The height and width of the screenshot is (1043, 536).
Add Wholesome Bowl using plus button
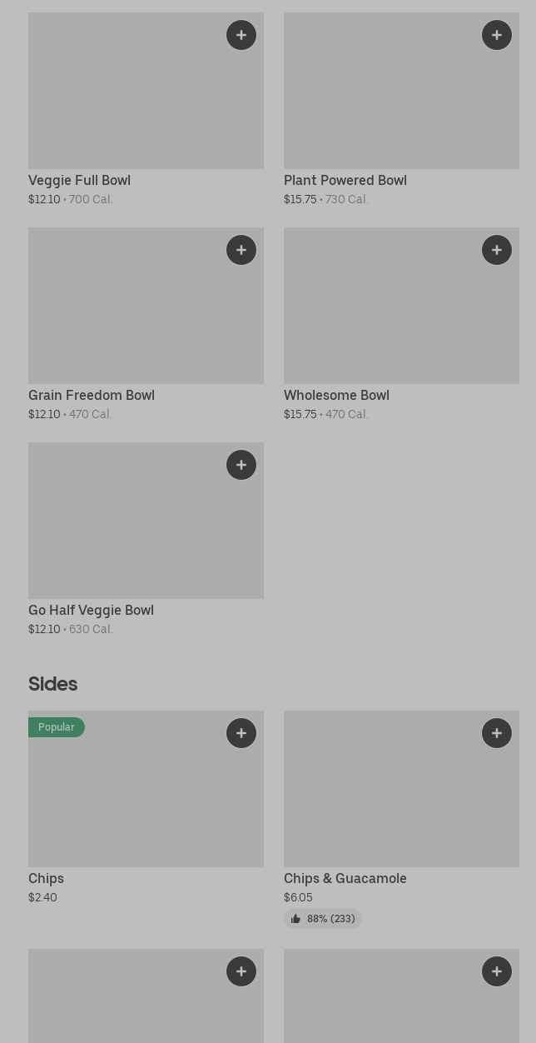497,250
